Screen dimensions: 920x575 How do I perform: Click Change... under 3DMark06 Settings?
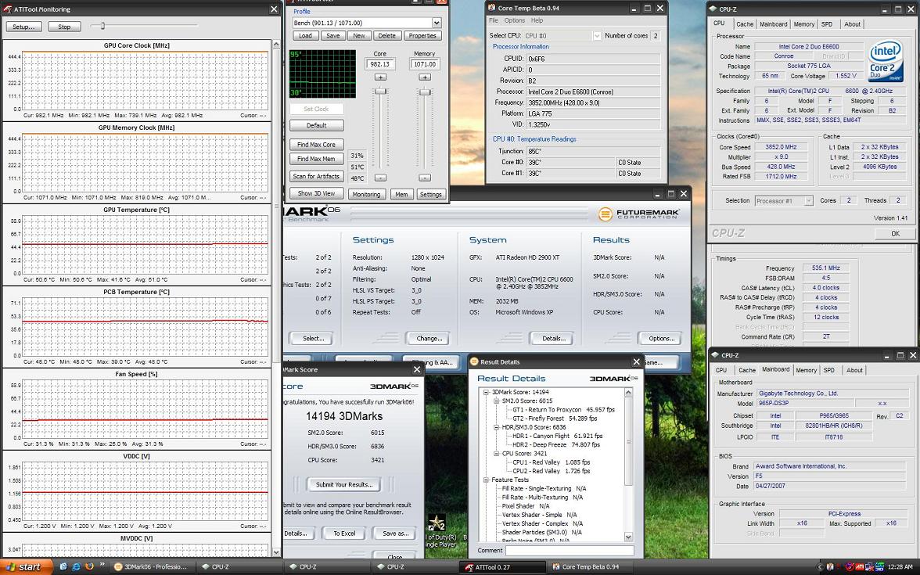(429, 339)
